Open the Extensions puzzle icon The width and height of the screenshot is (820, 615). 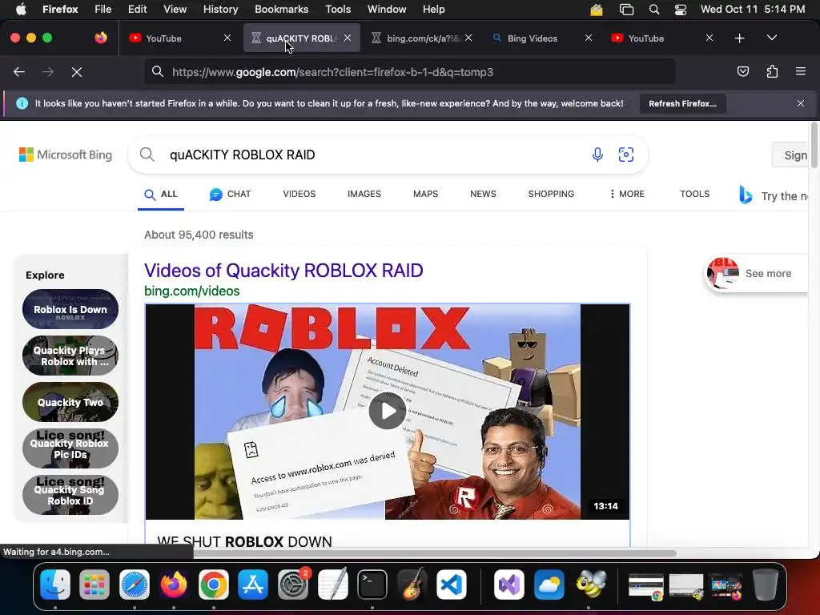(x=772, y=71)
